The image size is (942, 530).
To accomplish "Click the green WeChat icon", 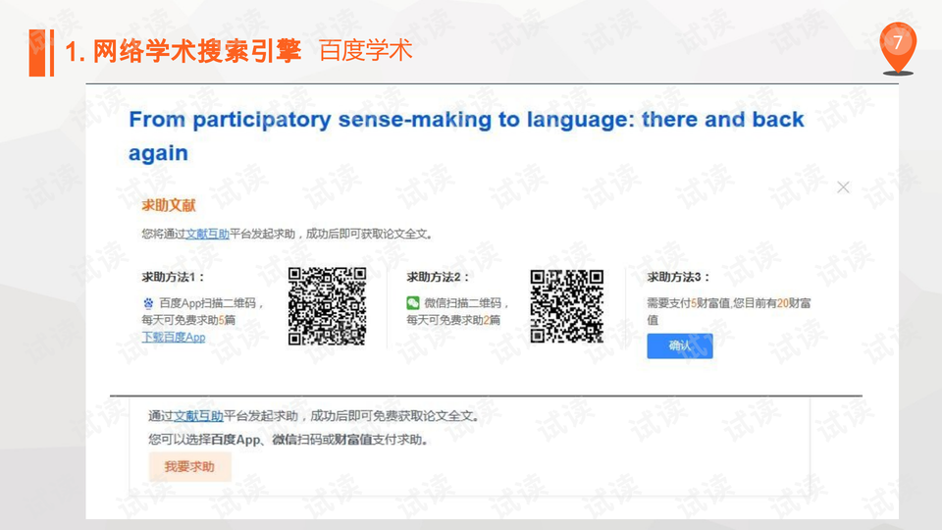I will coord(413,303).
